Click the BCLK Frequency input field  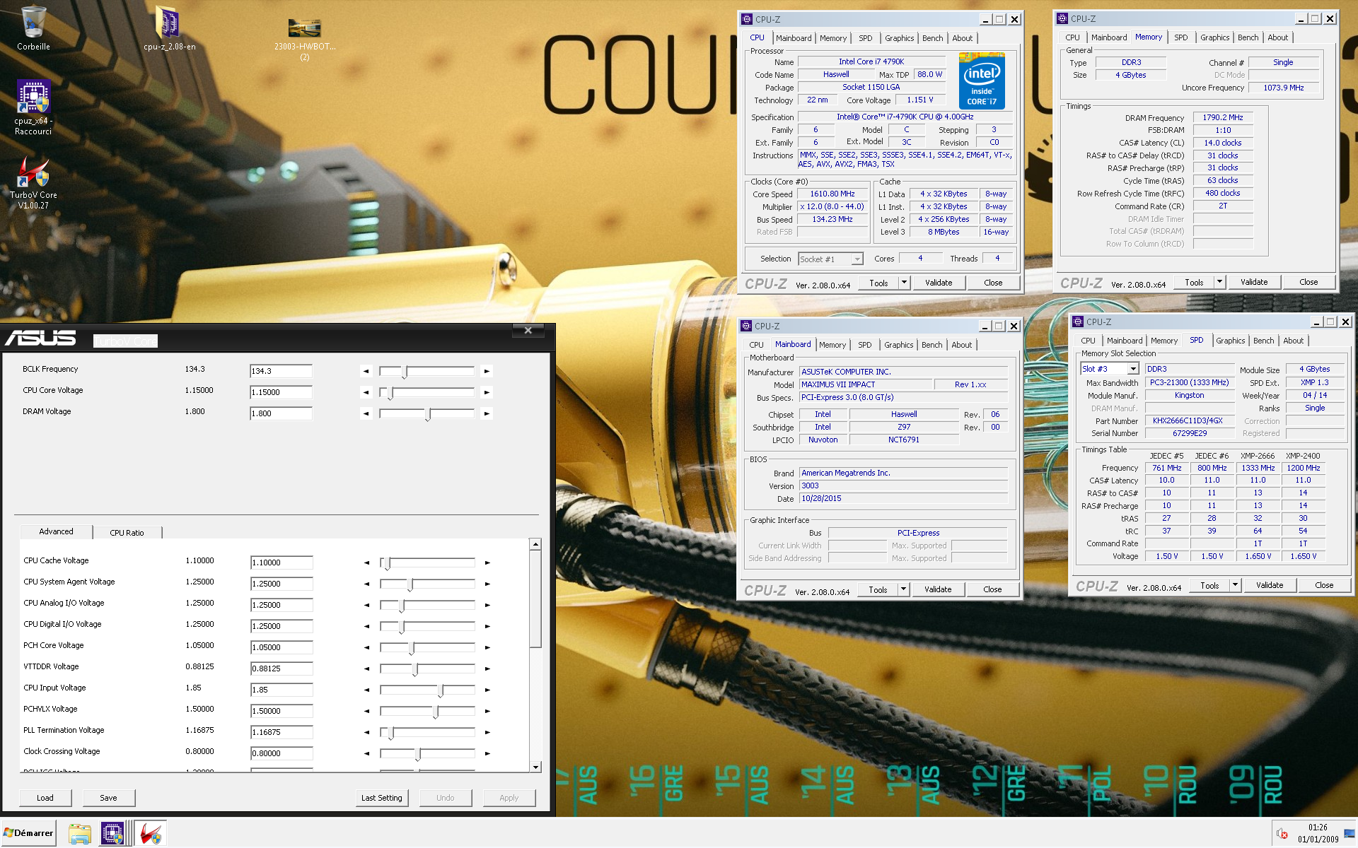pyautogui.click(x=281, y=371)
